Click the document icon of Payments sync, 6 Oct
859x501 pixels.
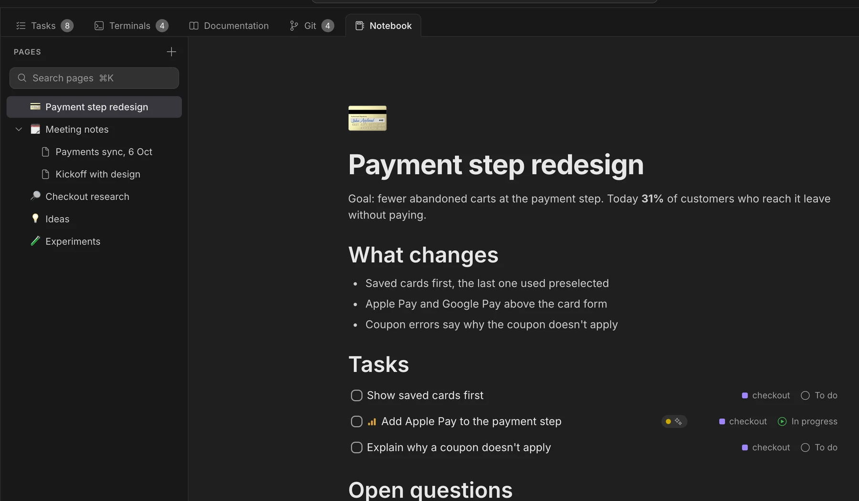tap(45, 152)
